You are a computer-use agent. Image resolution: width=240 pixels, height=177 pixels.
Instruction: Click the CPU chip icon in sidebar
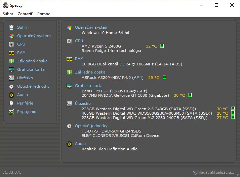point(11,44)
